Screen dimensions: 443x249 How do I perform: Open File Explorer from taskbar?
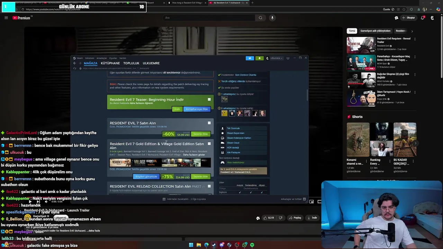pos(199,245)
